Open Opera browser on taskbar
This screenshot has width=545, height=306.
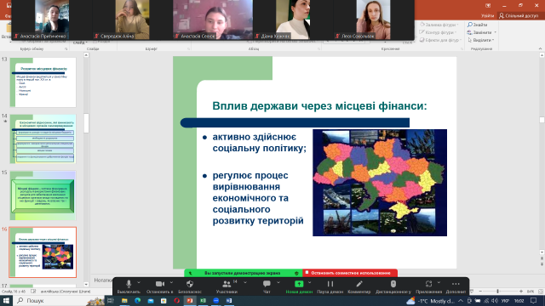[176, 300]
